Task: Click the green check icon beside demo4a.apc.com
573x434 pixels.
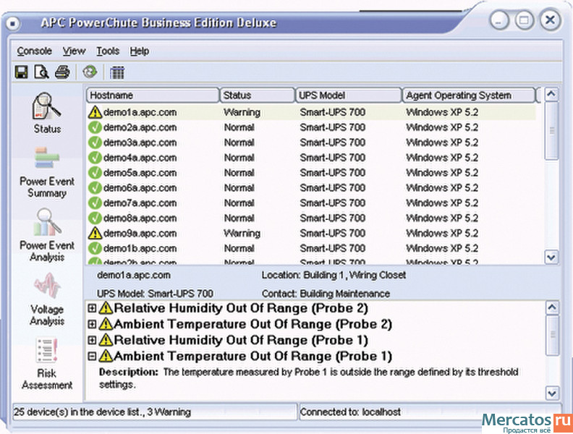Action: coord(95,158)
